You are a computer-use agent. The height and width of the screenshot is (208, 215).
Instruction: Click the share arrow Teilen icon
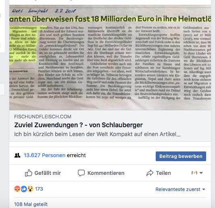[x=150, y=173]
